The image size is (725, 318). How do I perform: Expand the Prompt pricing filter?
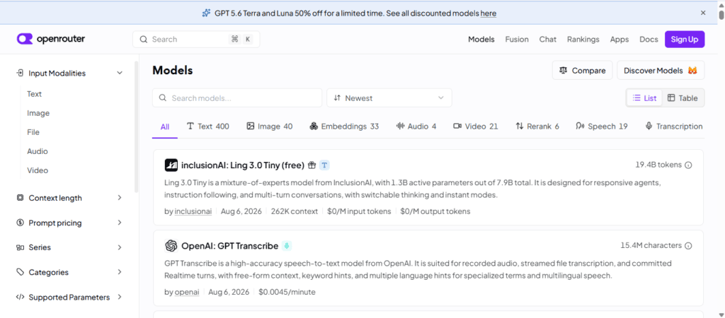pos(69,223)
